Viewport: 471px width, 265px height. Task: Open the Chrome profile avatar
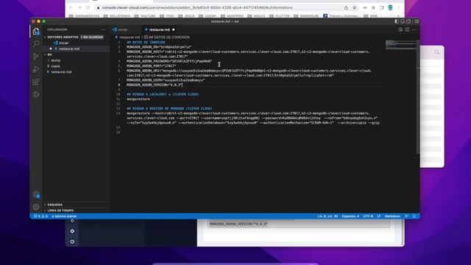390,8
